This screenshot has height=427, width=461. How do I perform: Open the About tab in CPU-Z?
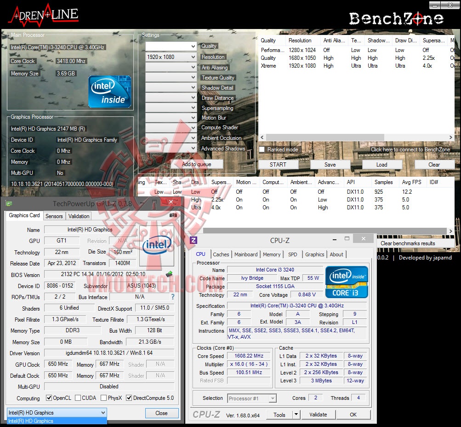click(x=336, y=254)
